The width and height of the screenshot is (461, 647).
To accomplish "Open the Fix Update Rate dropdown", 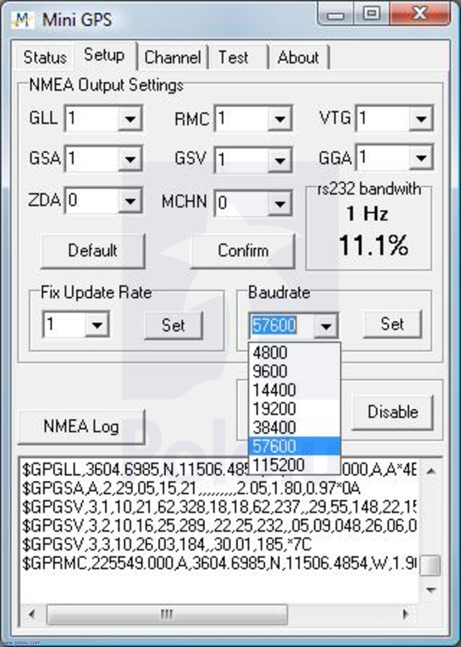I will click(97, 325).
